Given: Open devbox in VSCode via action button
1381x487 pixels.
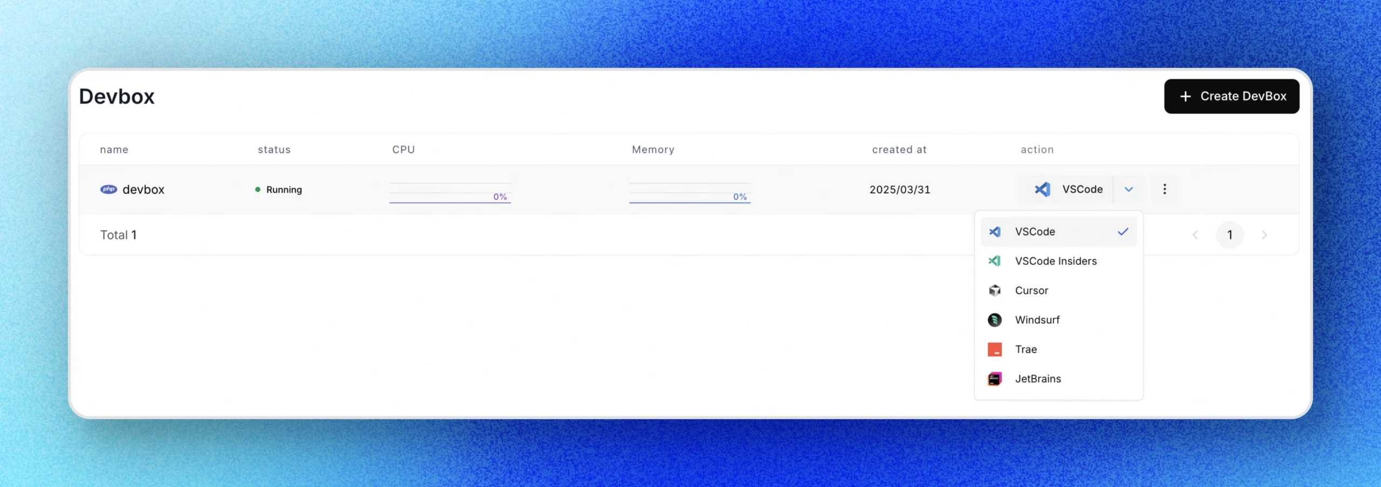Looking at the screenshot, I should [1066, 189].
